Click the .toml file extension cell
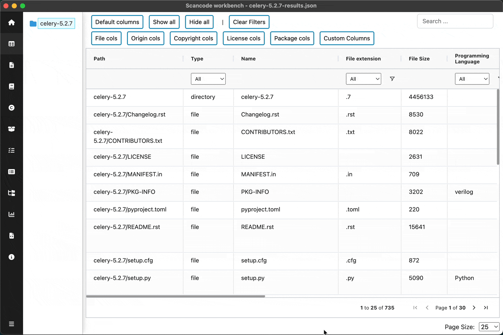503x335 pixels. tap(369, 210)
